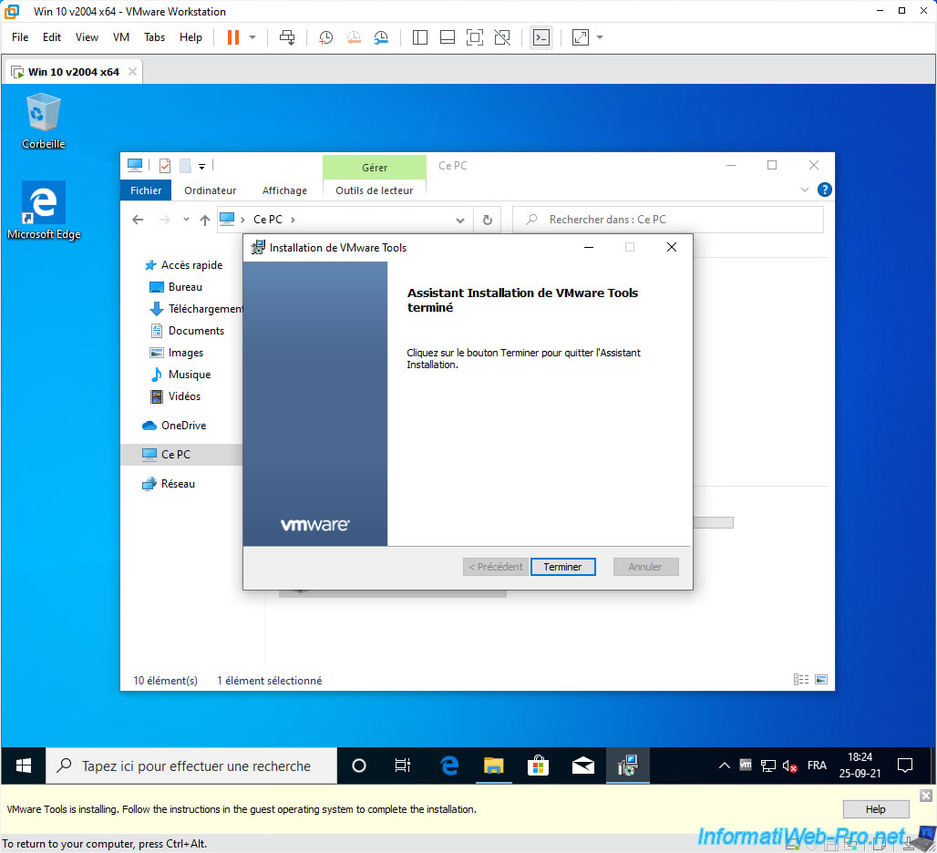Open Musique in the navigation pane
This screenshot has height=853, width=937.
pyautogui.click(x=180, y=374)
